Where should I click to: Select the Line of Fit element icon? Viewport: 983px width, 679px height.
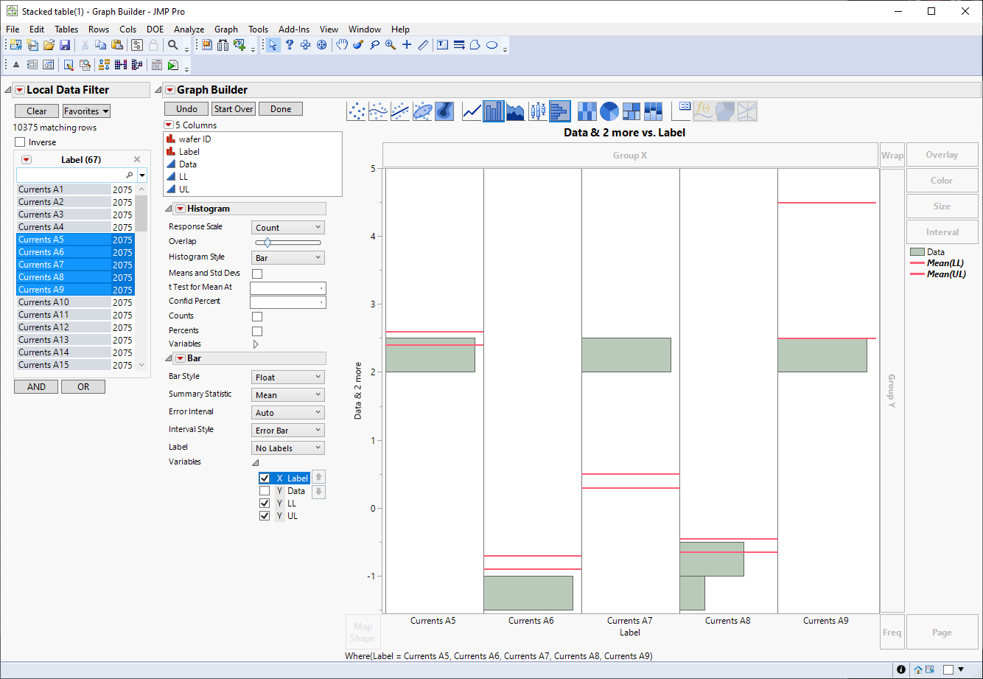tap(400, 111)
